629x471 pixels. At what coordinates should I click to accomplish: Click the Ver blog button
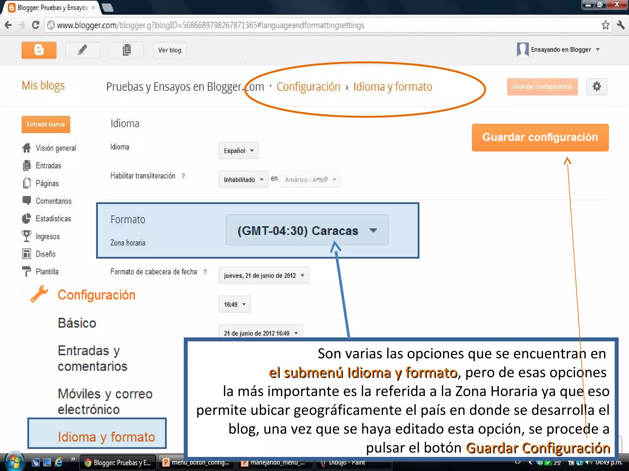click(170, 50)
